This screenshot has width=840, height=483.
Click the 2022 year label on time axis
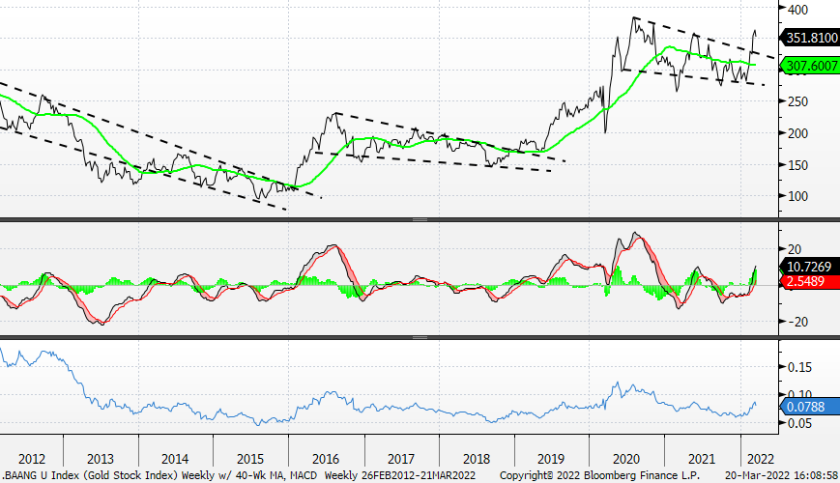[x=761, y=459]
